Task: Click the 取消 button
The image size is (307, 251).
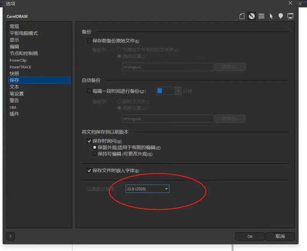Action: pyautogui.click(x=280, y=237)
